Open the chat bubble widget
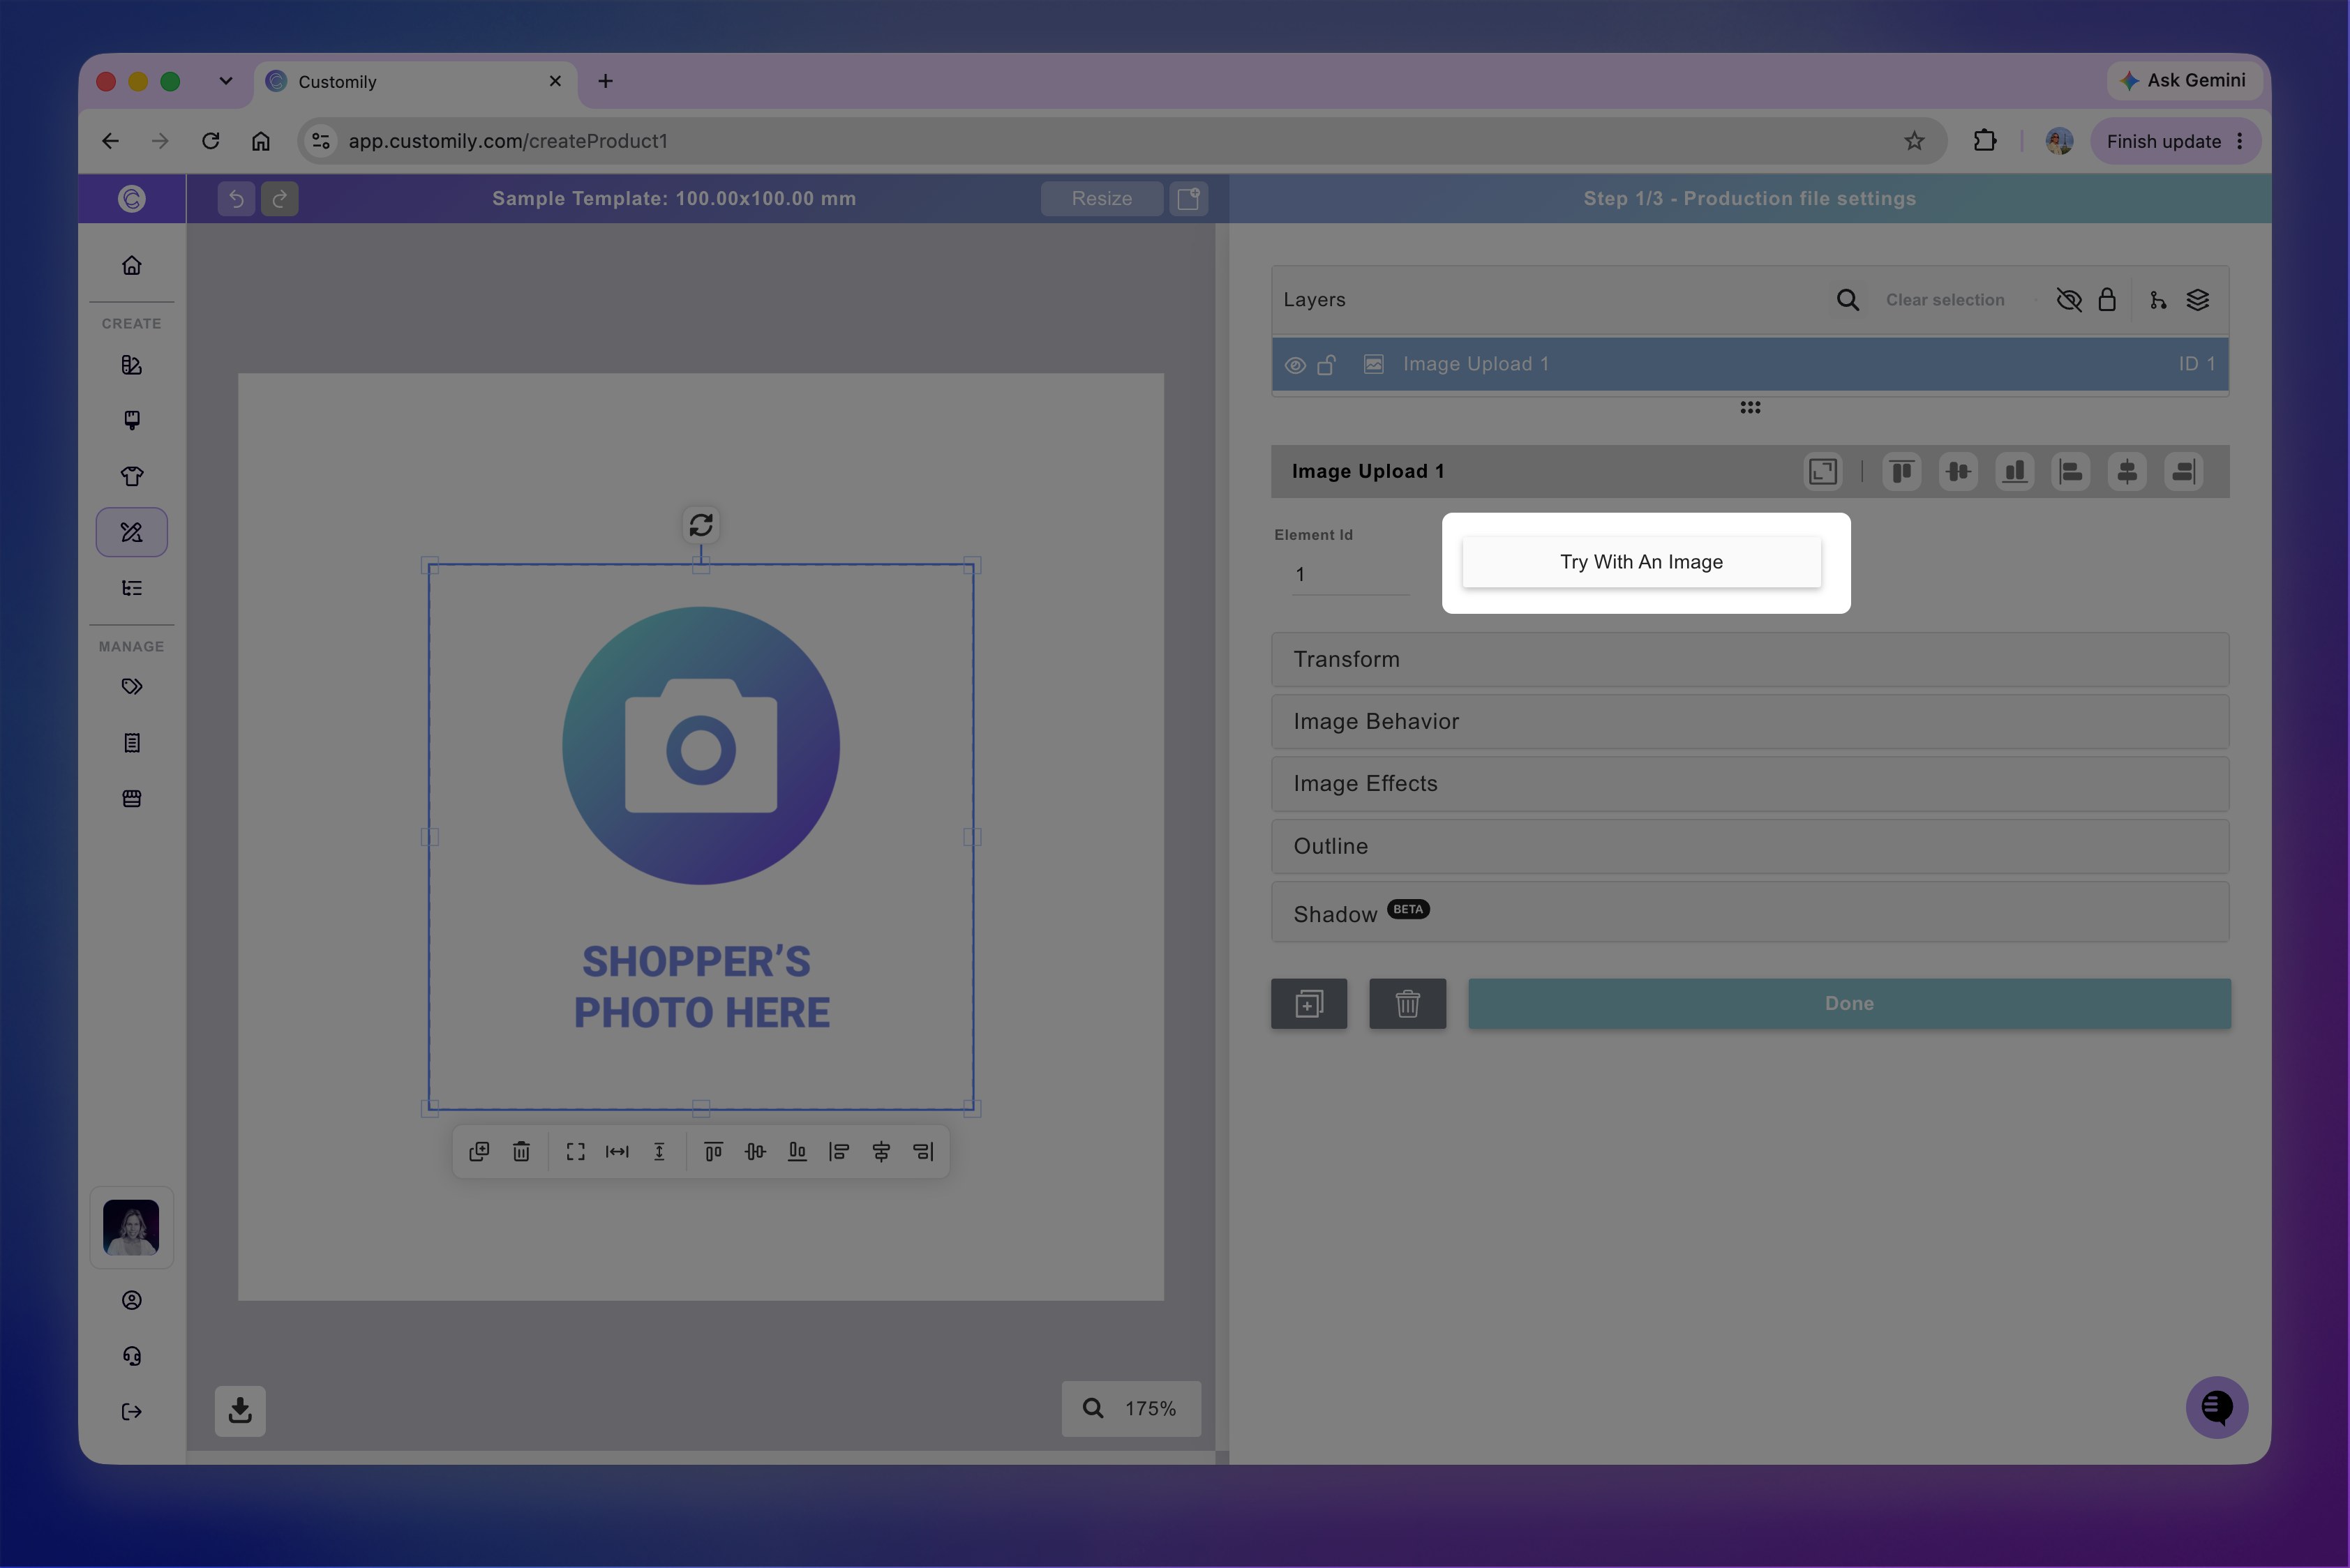The width and height of the screenshot is (2350, 1568). point(2216,1408)
